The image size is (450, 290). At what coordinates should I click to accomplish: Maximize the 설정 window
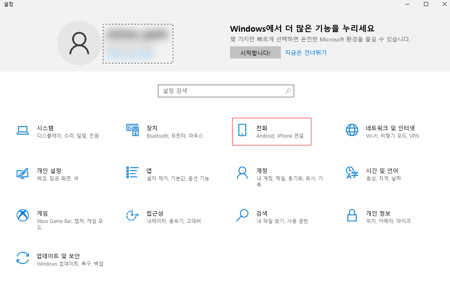click(x=426, y=4)
